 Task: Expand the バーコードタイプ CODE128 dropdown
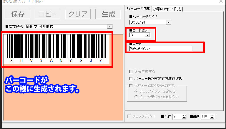tap(169, 22)
